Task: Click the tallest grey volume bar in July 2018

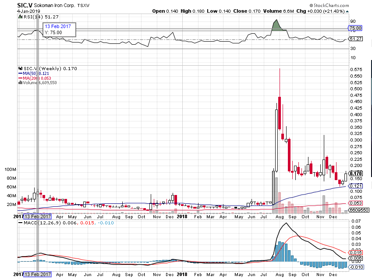Action: click(x=273, y=192)
